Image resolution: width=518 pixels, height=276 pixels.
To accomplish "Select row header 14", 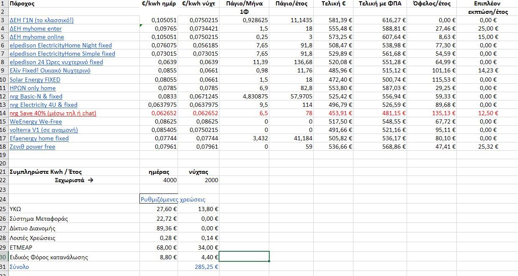I will [4, 113].
